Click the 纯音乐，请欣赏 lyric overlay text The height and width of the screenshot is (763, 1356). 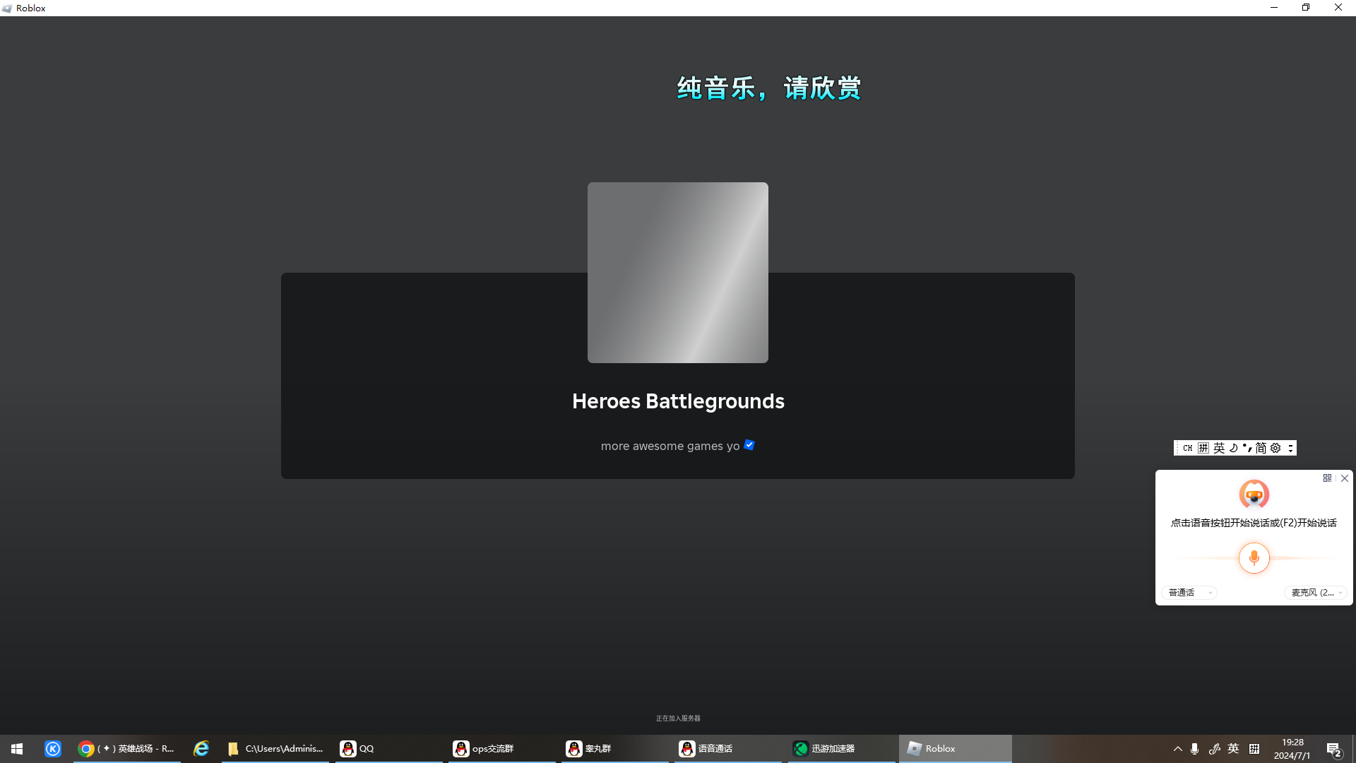tap(769, 88)
